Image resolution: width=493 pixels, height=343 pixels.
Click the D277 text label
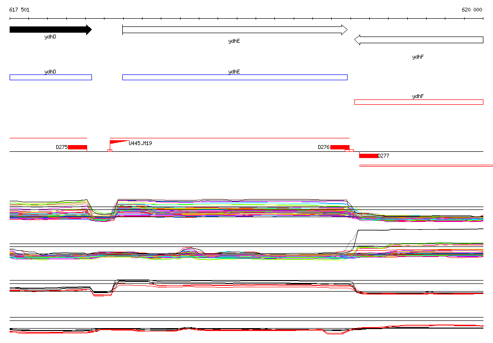click(x=383, y=156)
